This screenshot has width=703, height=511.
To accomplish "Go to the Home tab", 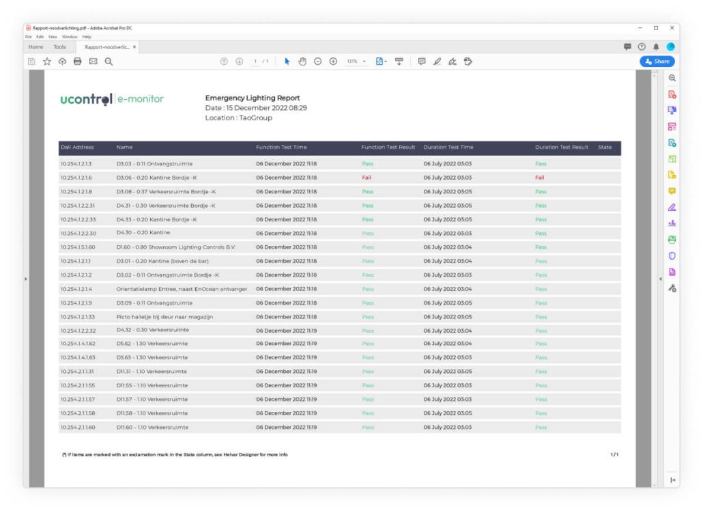I will click(36, 47).
